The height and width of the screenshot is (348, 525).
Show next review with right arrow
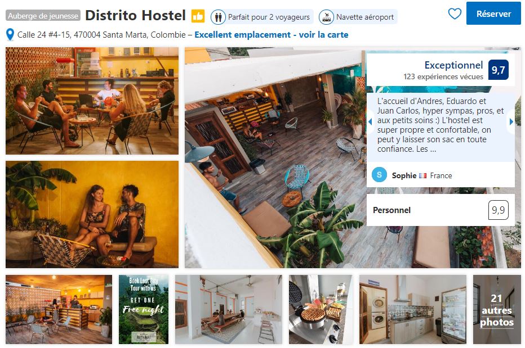point(511,121)
